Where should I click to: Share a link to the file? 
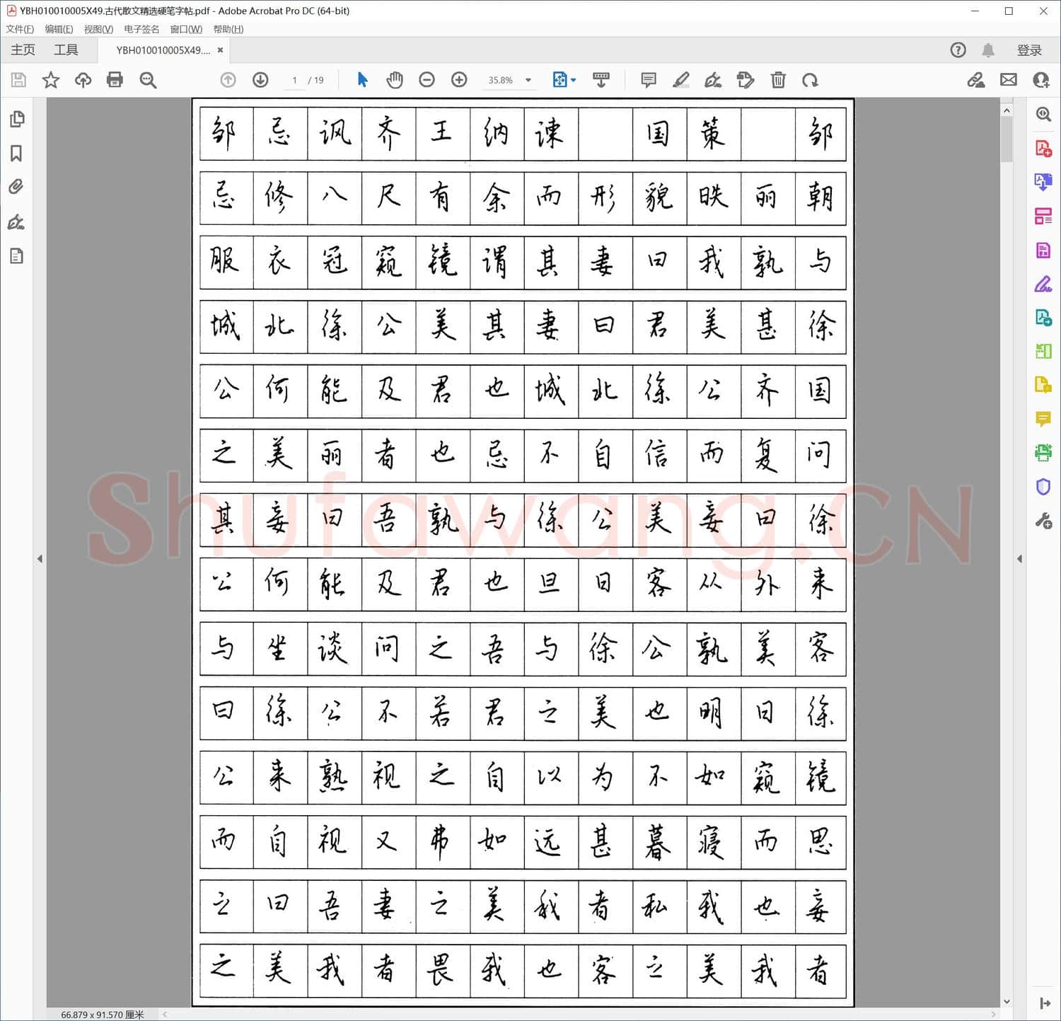coord(976,80)
